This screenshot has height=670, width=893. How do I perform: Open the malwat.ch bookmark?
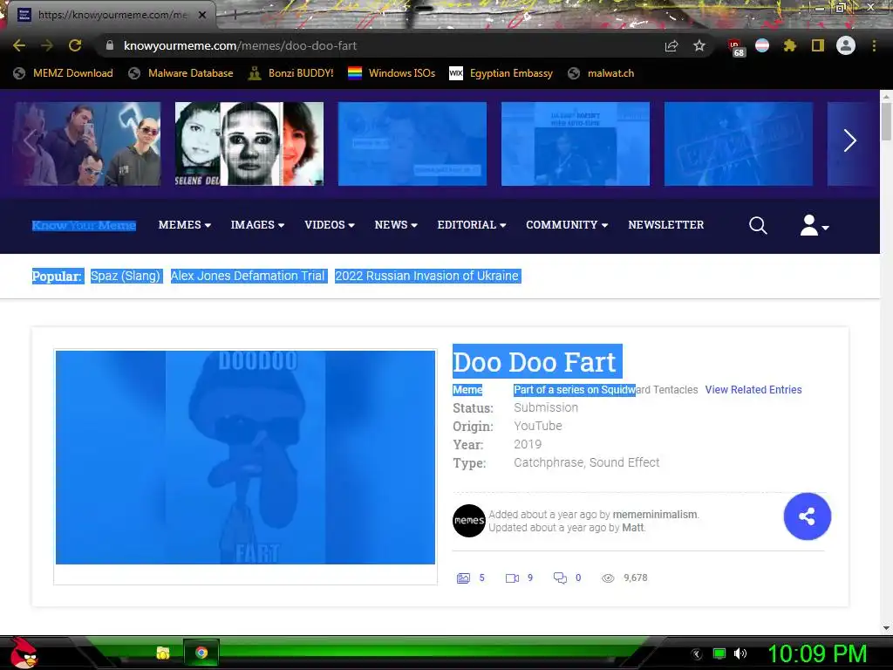602,73
